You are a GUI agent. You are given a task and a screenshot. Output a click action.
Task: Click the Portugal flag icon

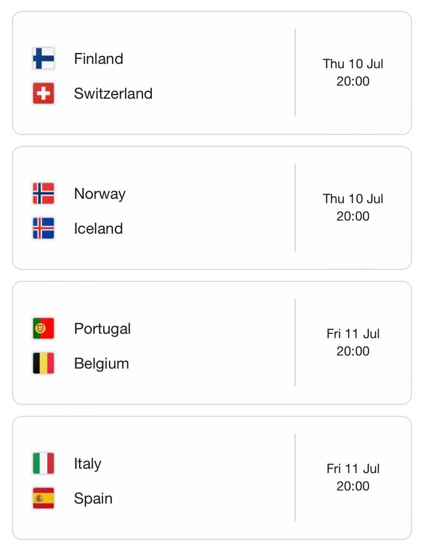(x=44, y=328)
